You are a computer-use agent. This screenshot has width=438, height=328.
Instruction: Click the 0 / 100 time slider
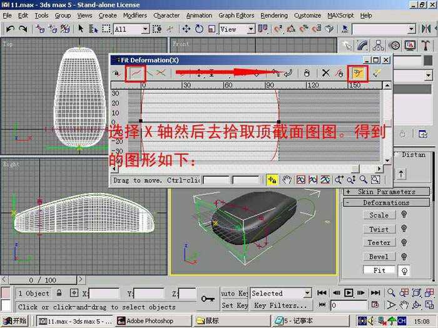tap(43, 280)
